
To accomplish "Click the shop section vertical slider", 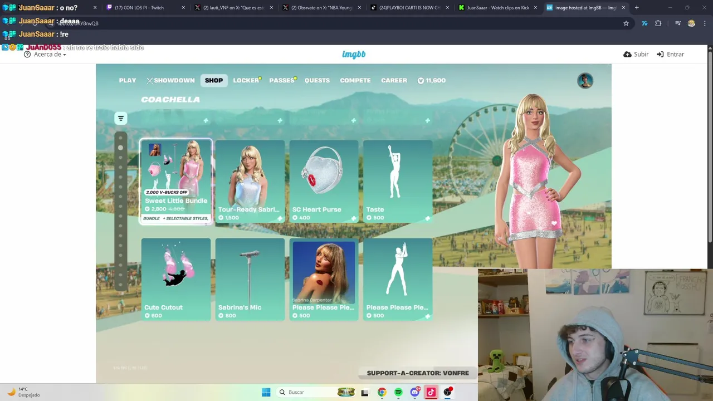I will 120,212.
